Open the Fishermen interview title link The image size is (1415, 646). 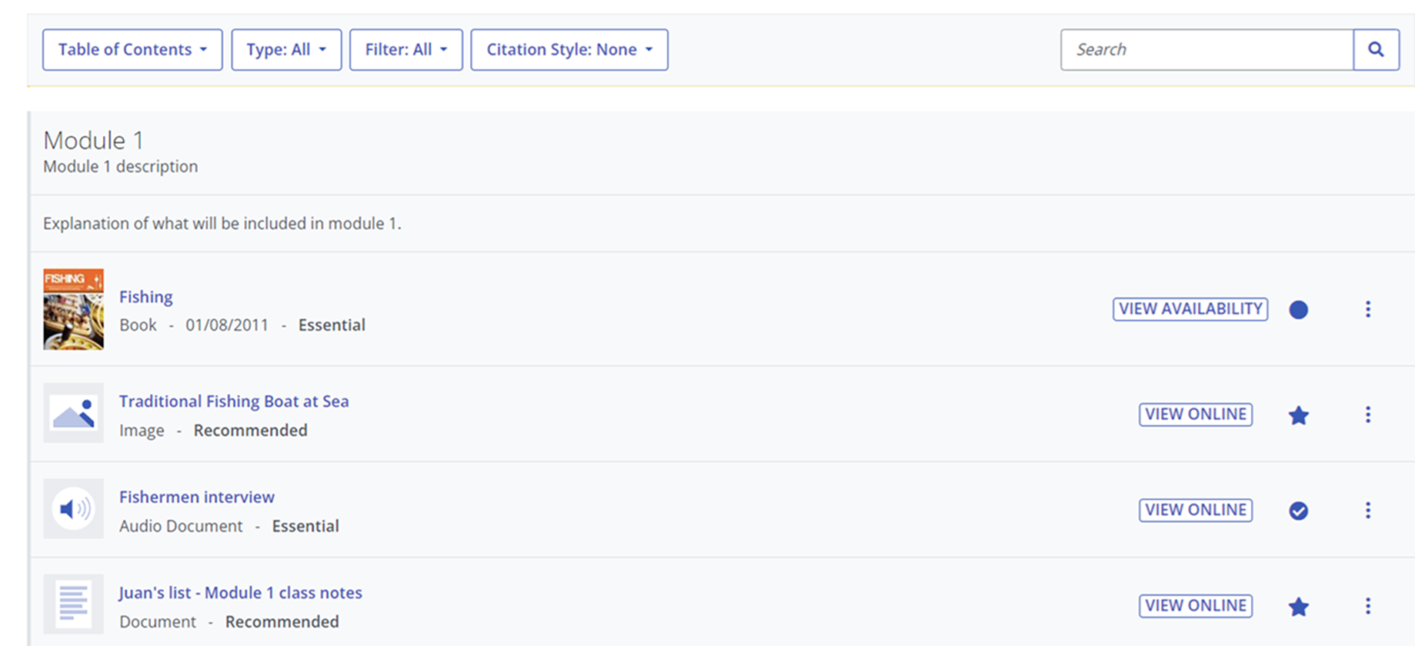(x=196, y=497)
